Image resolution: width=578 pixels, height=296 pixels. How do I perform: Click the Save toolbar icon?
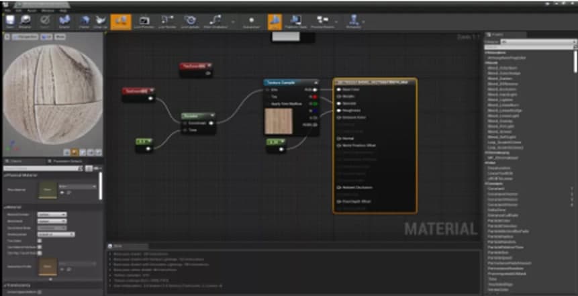point(10,21)
